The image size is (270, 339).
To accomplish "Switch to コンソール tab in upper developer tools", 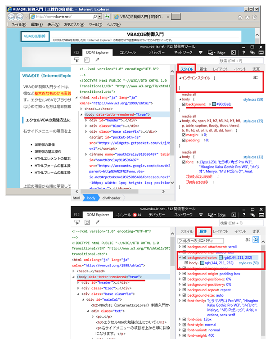I will [x=128, y=53].
